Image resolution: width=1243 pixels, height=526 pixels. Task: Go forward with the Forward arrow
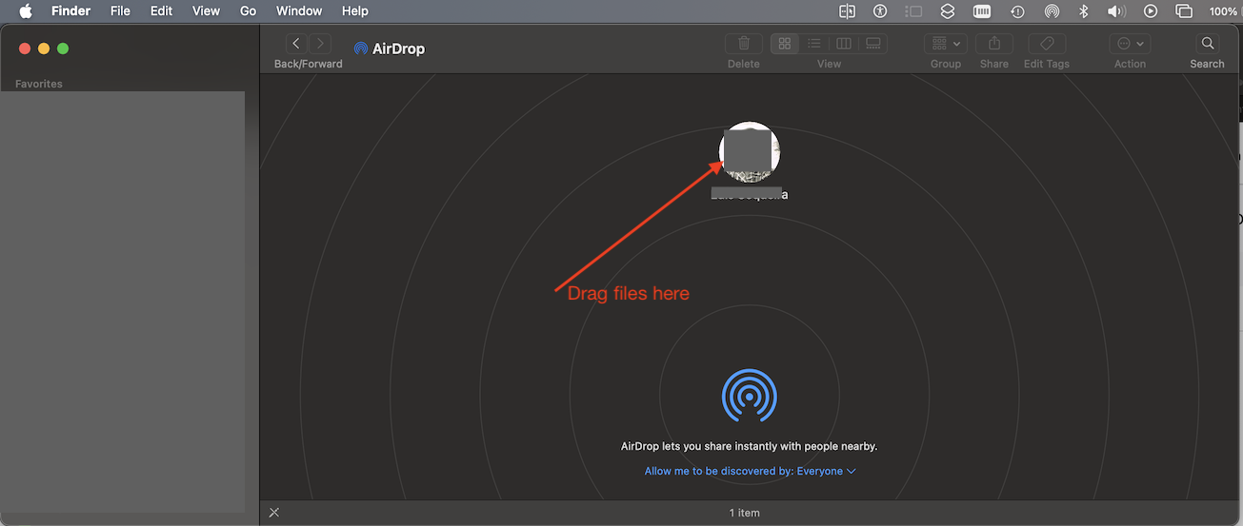click(321, 44)
